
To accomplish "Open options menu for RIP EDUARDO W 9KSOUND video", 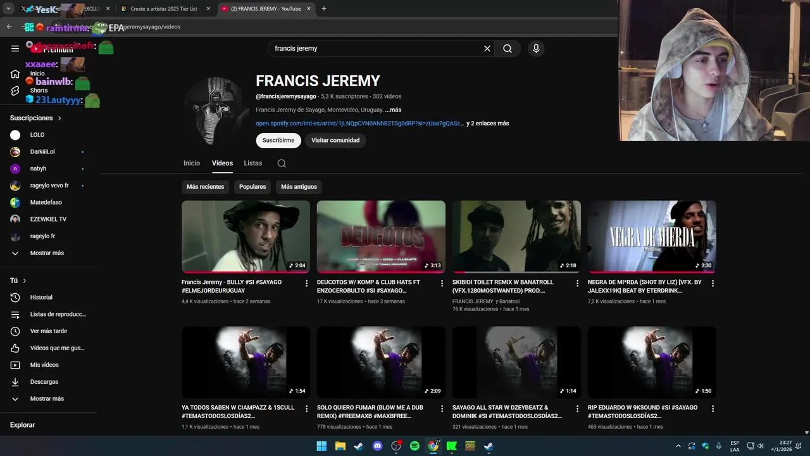I will [x=713, y=408].
